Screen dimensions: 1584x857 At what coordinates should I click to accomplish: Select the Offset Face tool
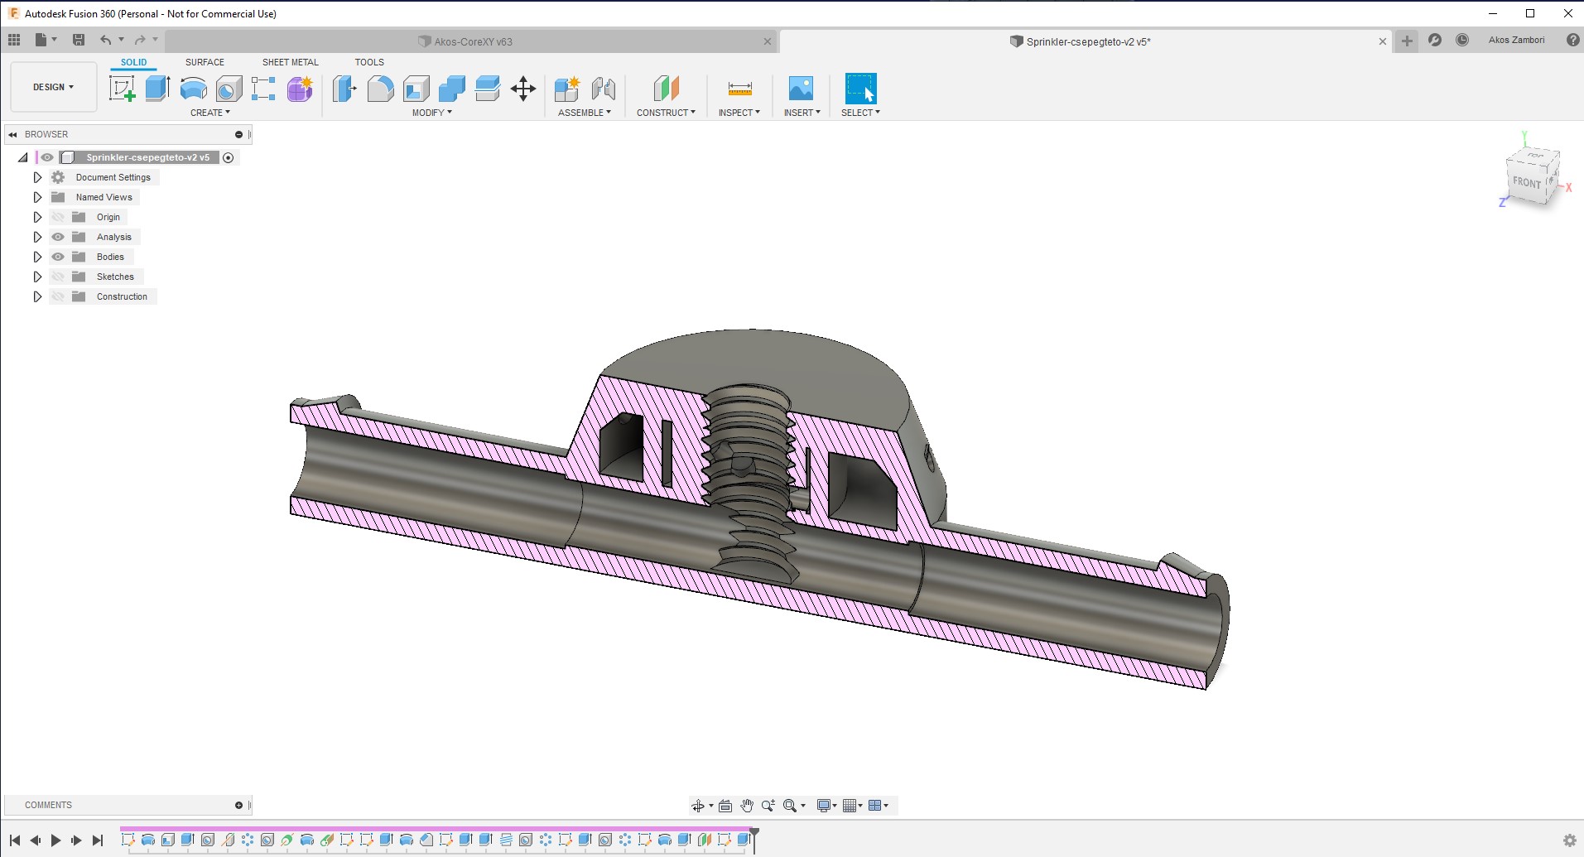click(488, 89)
